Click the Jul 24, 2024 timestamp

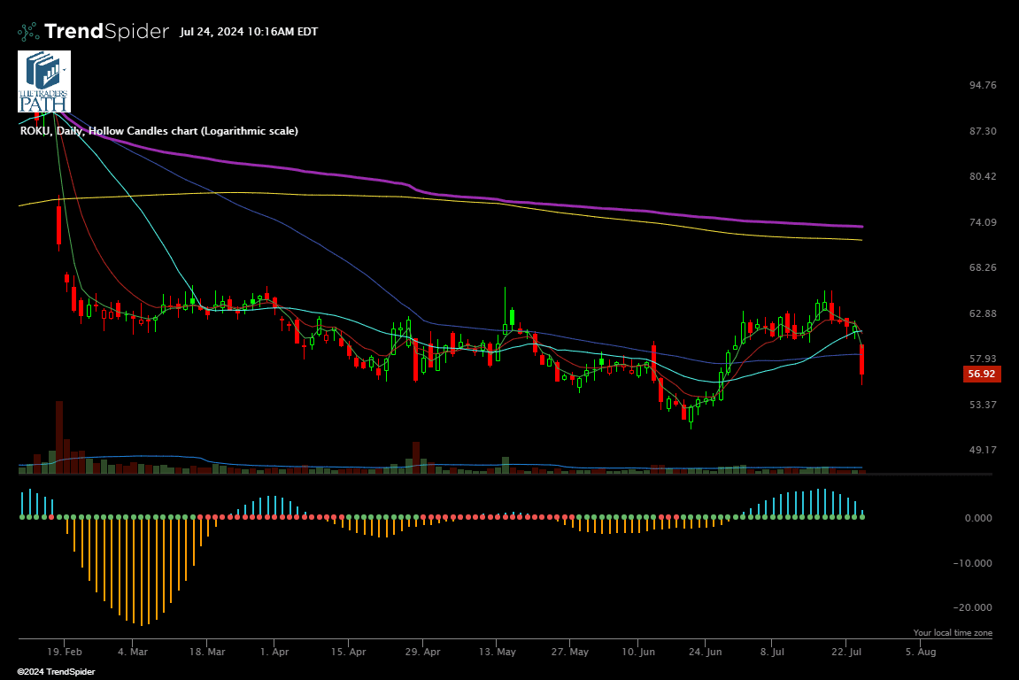tap(248, 32)
